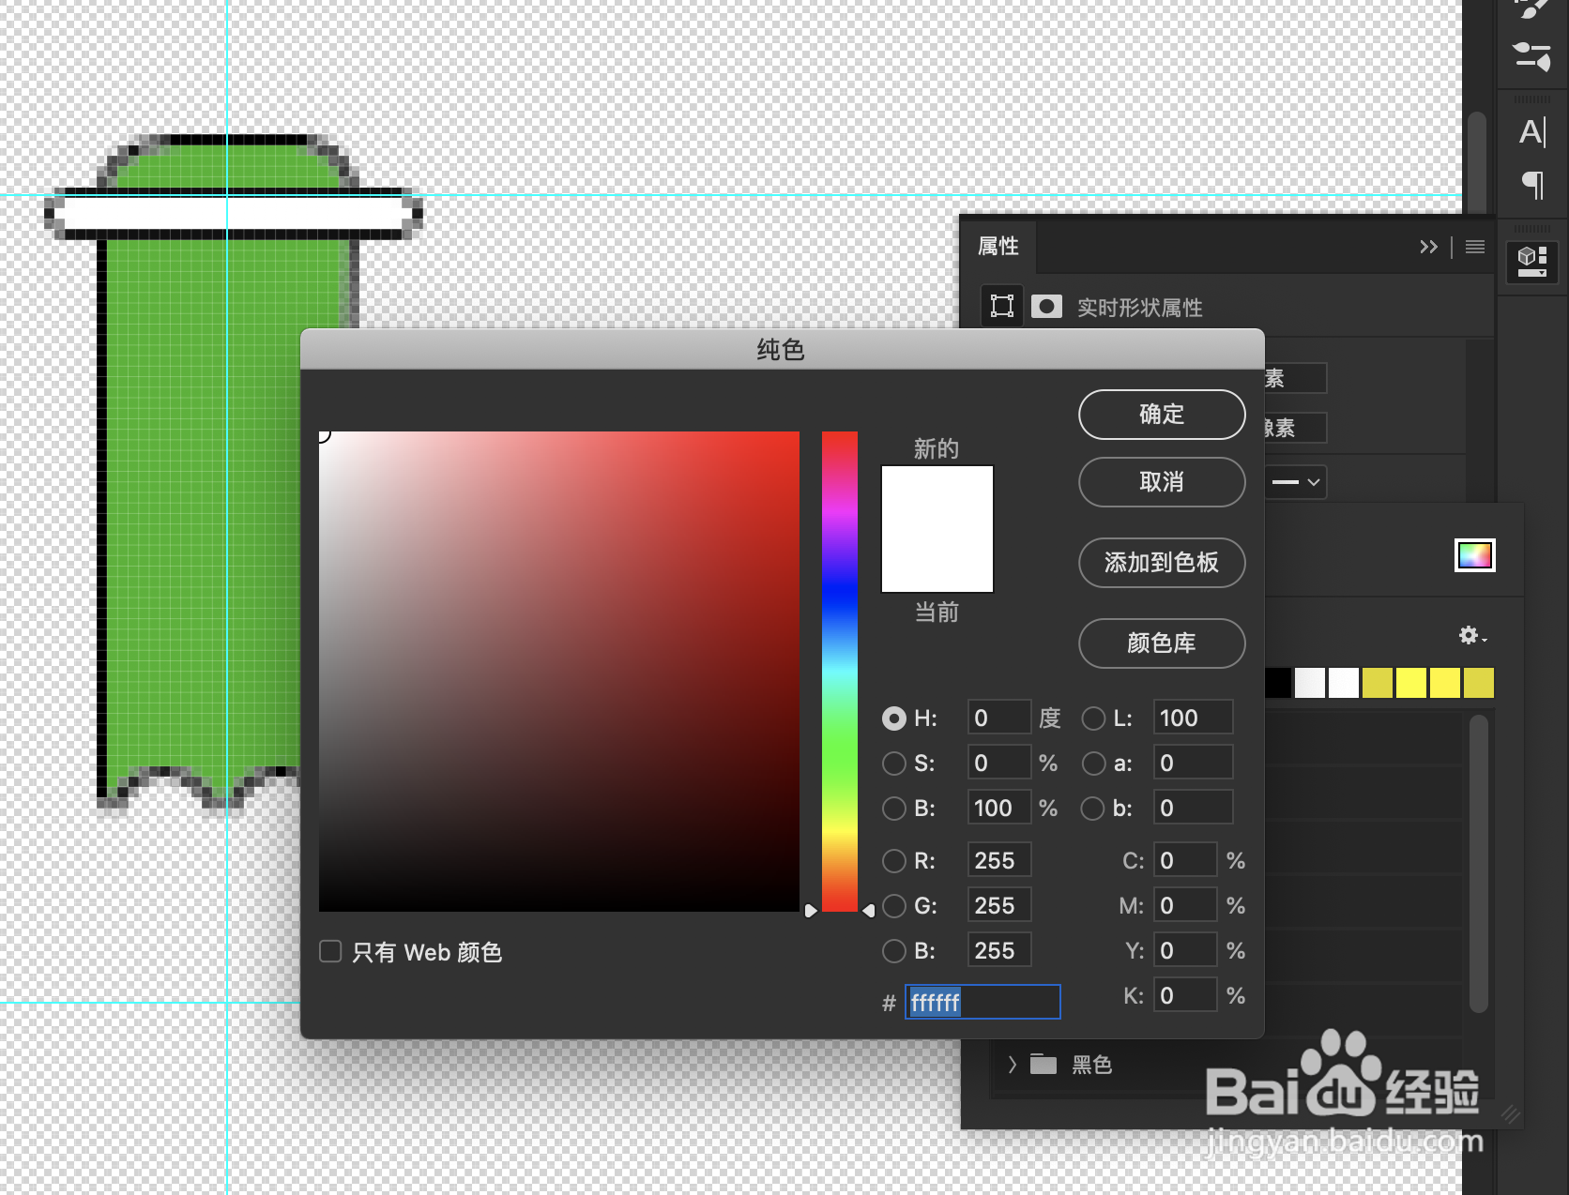1569x1195 pixels.
Task: Click the Lab a value field
Action: [1193, 764]
